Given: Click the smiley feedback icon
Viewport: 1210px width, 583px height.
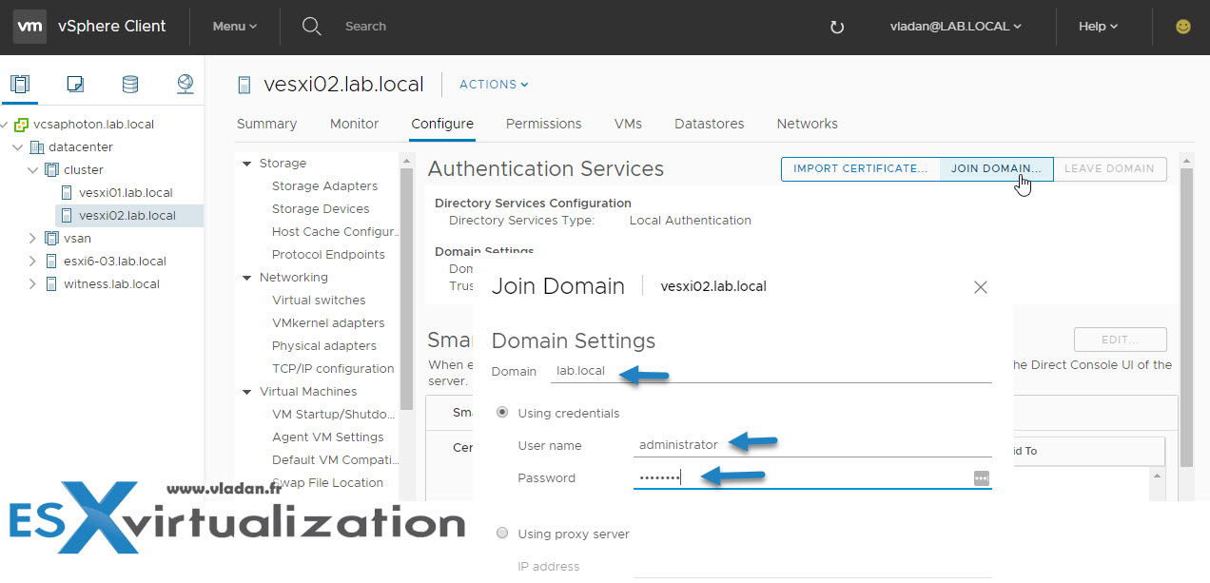Looking at the screenshot, I should [x=1183, y=27].
